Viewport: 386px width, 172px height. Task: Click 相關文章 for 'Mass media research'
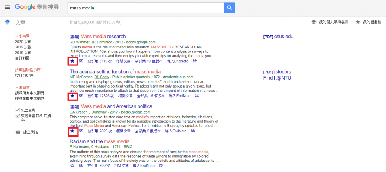tap(123, 61)
